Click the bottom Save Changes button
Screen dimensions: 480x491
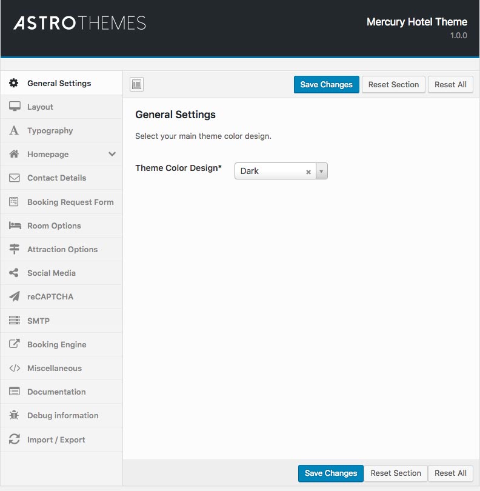pyautogui.click(x=331, y=473)
